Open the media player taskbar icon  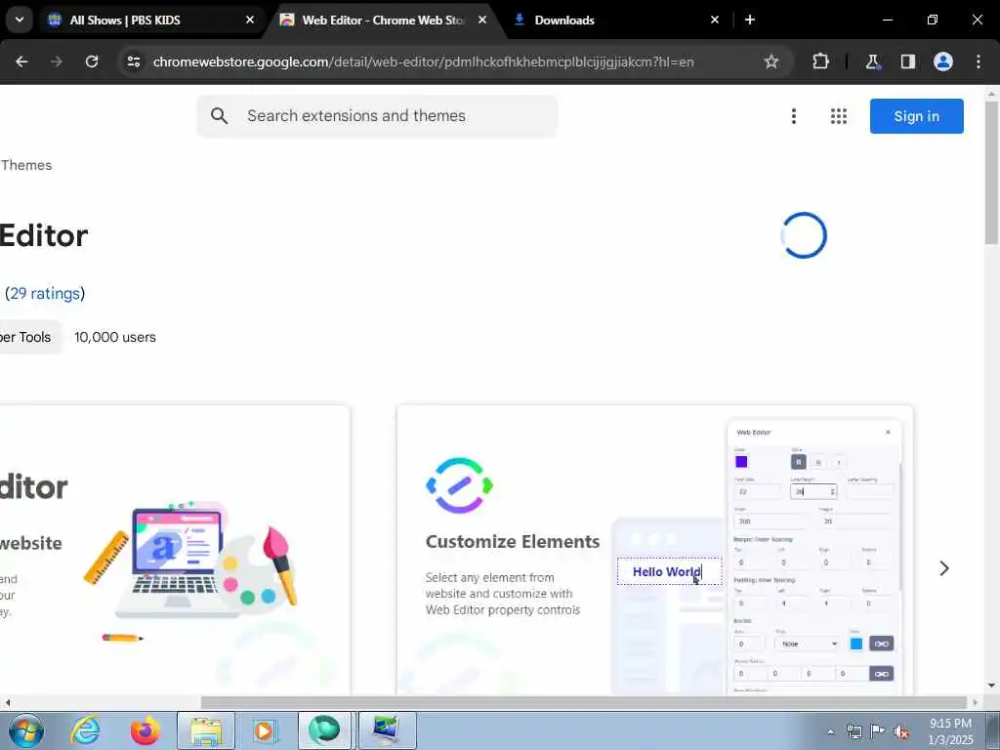click(x=264, y=730)
